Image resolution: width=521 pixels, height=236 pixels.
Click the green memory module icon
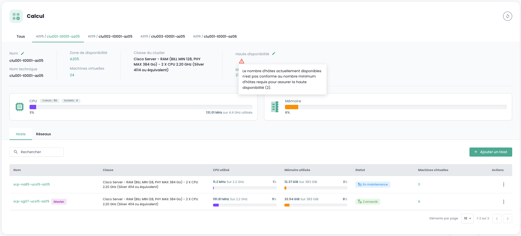(275, 107)
